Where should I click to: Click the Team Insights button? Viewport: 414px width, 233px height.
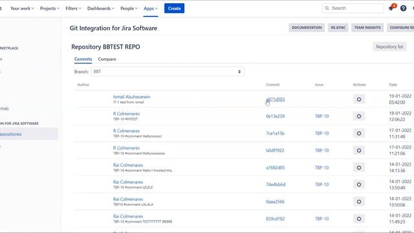[367, 27]
